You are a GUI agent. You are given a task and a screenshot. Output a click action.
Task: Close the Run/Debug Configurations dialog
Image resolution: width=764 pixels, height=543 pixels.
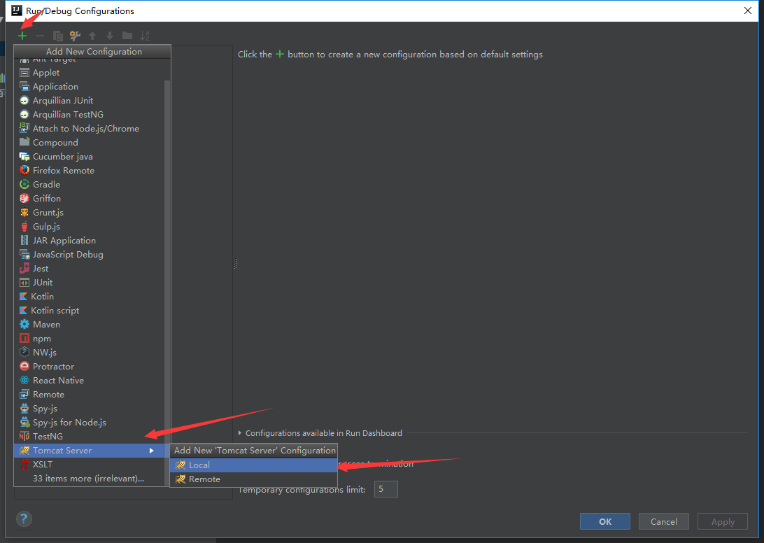tap(748, 10)
